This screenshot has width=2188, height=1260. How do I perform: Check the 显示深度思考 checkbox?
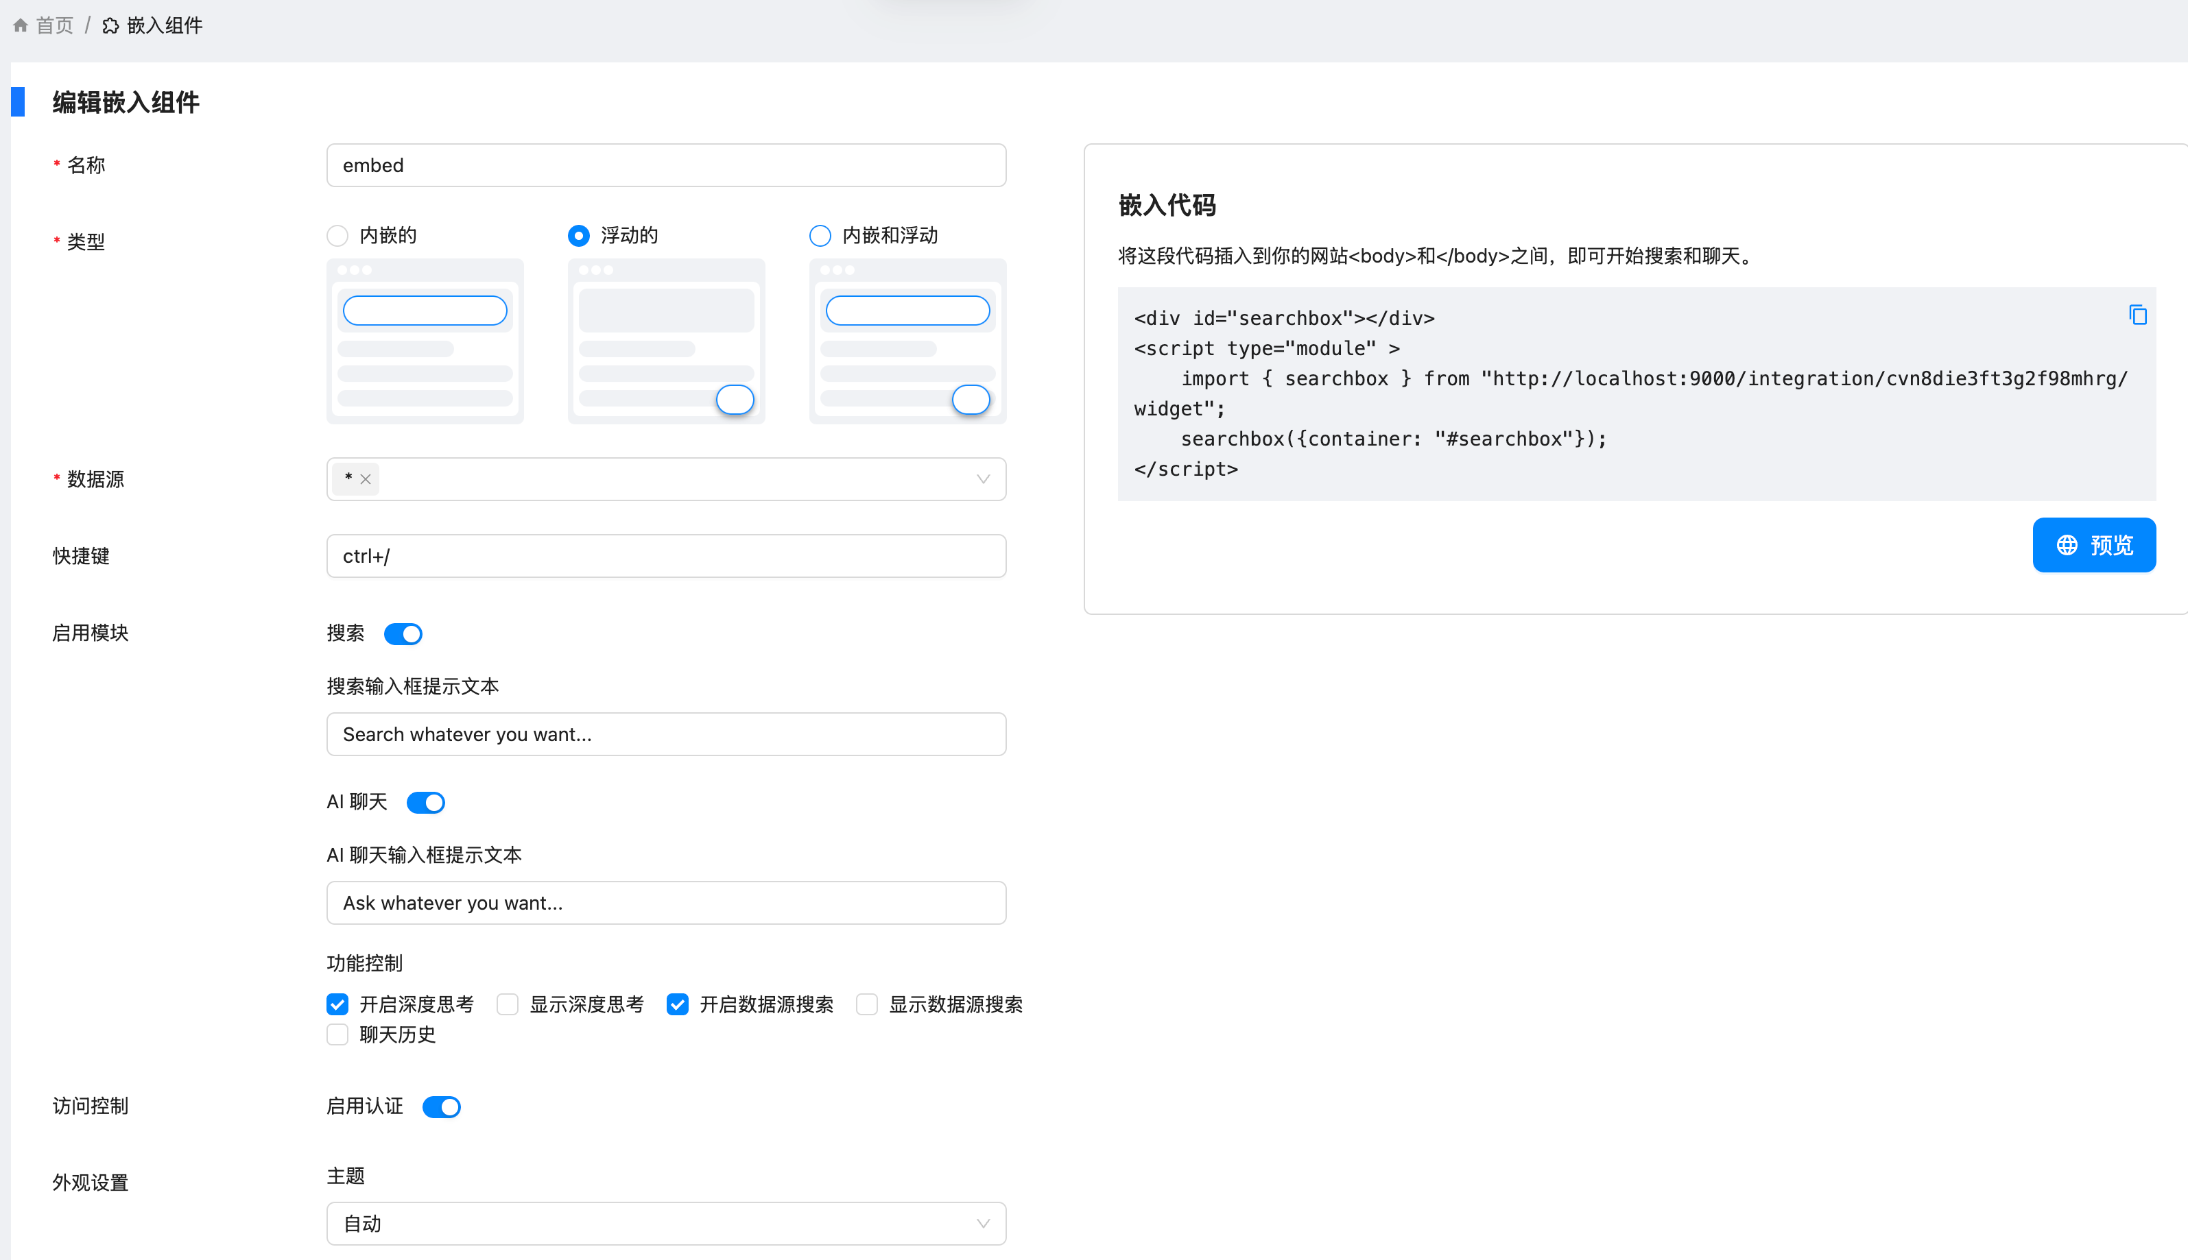[508, 1004]
